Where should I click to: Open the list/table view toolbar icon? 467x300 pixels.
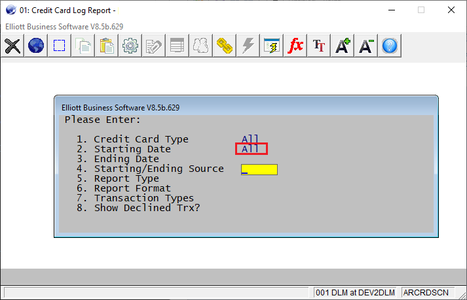click(177, 46)
